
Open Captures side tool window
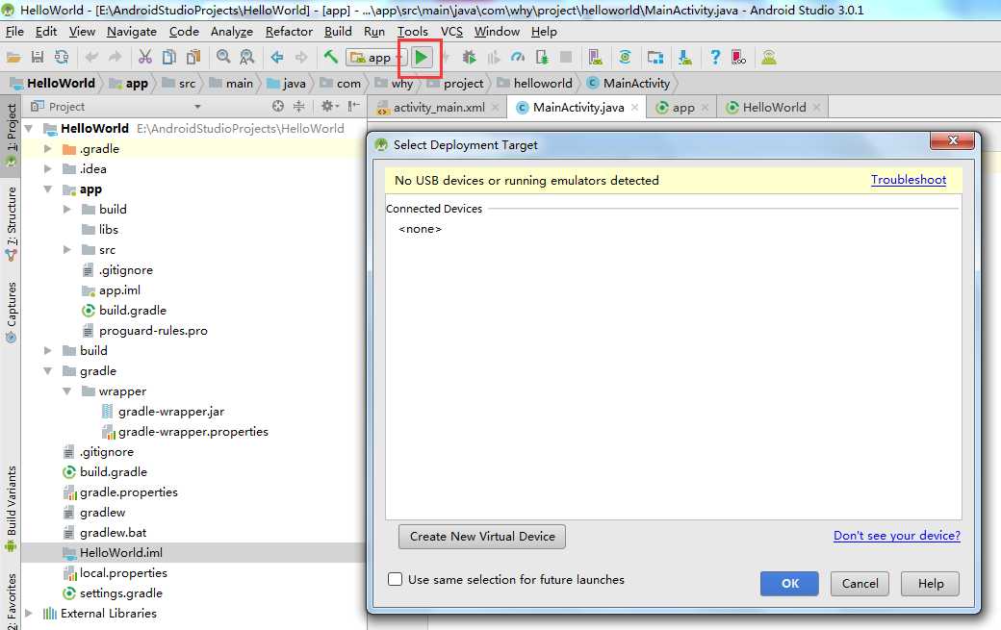click(x=11, y=312)
